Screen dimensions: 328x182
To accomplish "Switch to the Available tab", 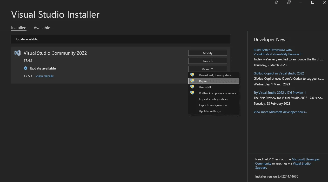I will 42,28.
